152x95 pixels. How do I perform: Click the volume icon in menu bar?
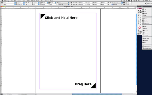(x=134, y=1)
